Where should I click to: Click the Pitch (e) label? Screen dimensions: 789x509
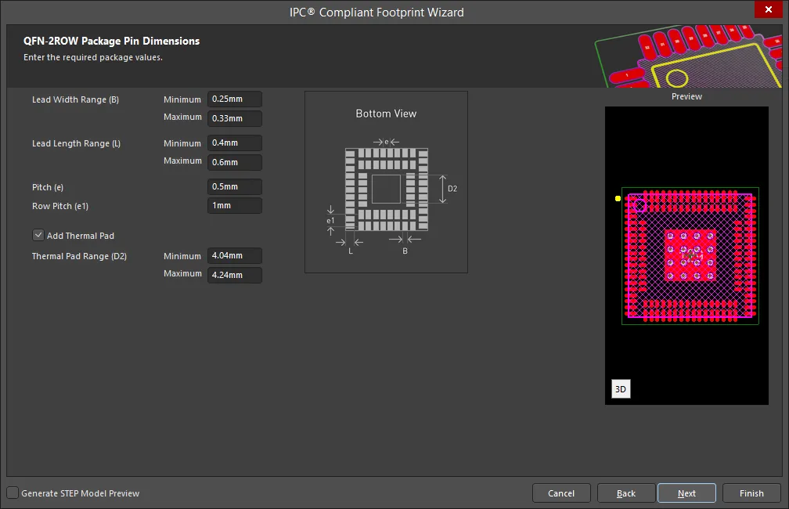click(48, 187)
